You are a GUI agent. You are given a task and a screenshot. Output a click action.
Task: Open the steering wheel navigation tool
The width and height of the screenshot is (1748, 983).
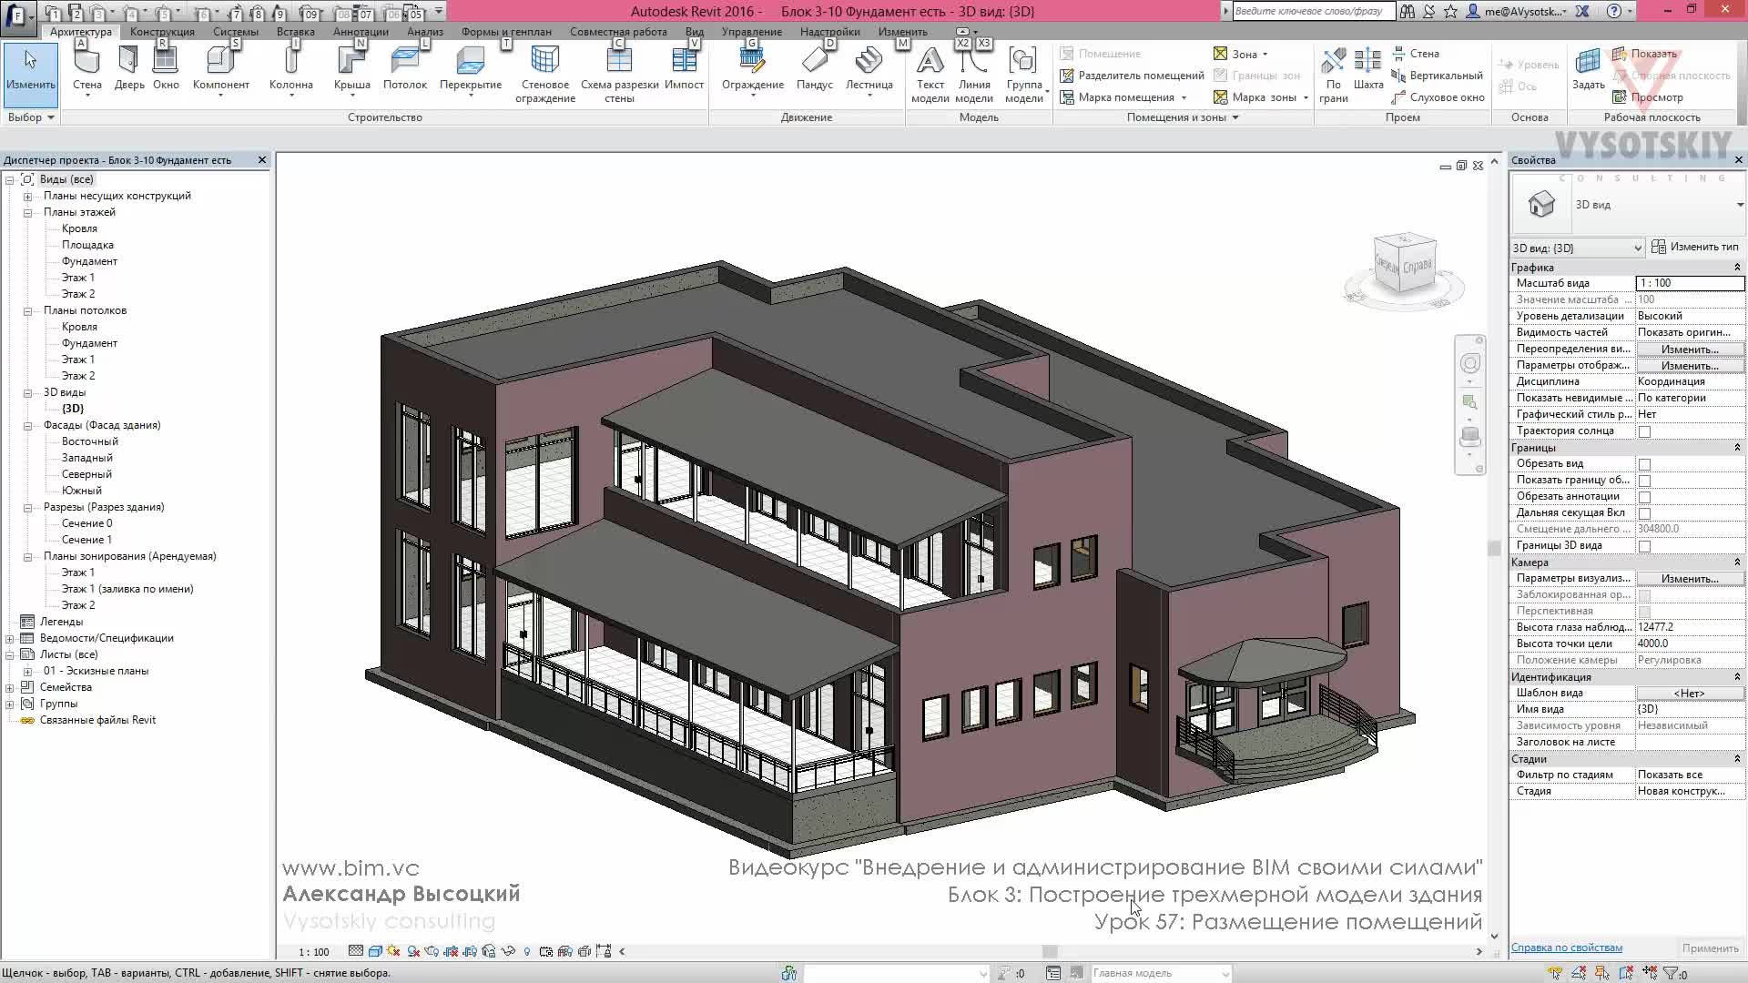click(x=1470, y=364)
